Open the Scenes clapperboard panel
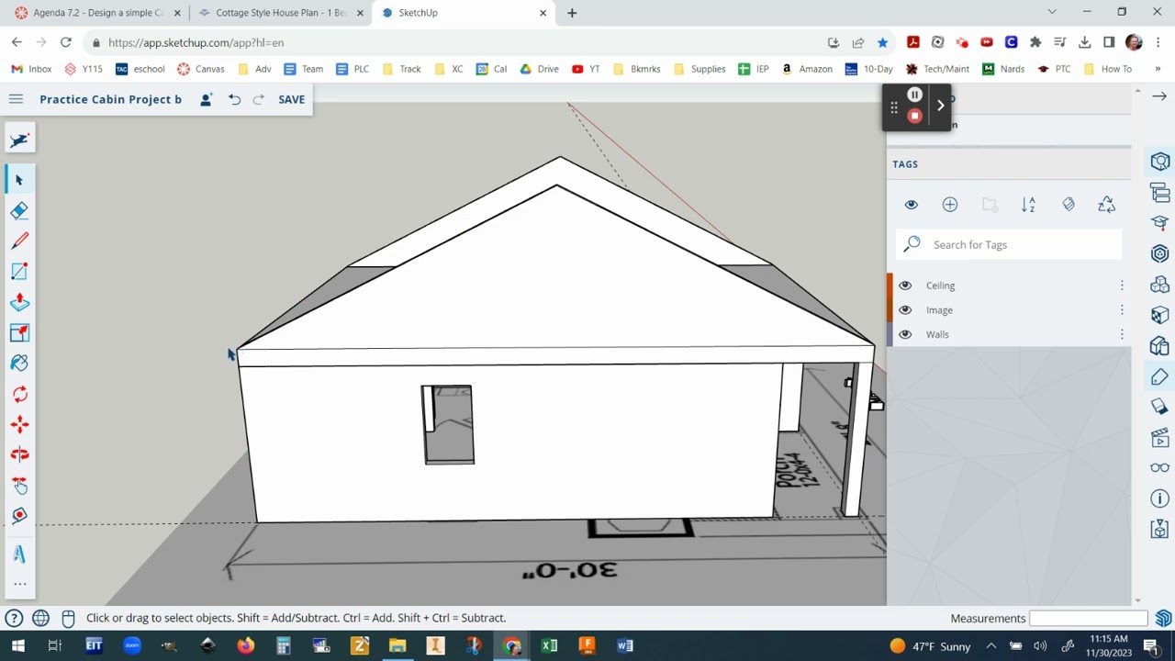The width and height of the screenshot is (1175, 661). coord(1160,438)
